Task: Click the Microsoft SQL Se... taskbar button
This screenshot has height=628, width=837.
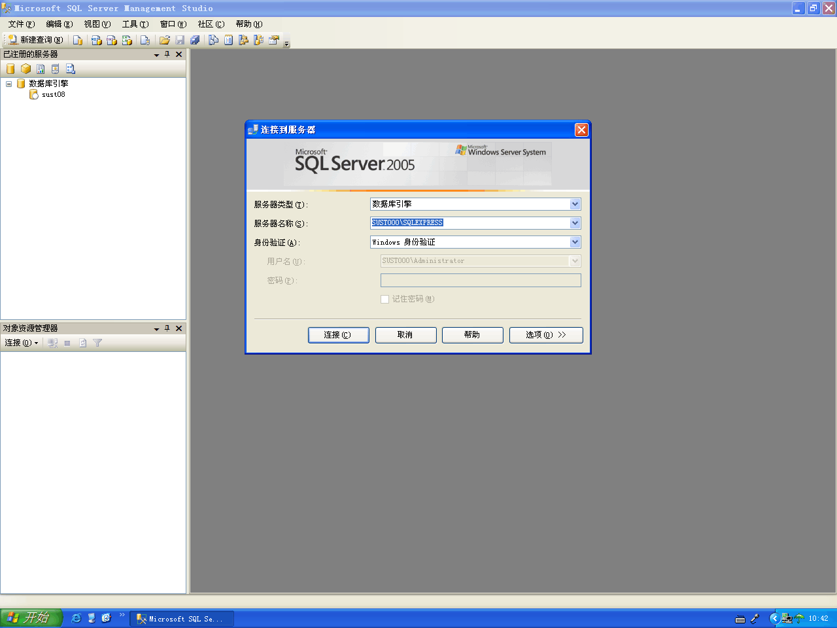Action: coord(182,619)
